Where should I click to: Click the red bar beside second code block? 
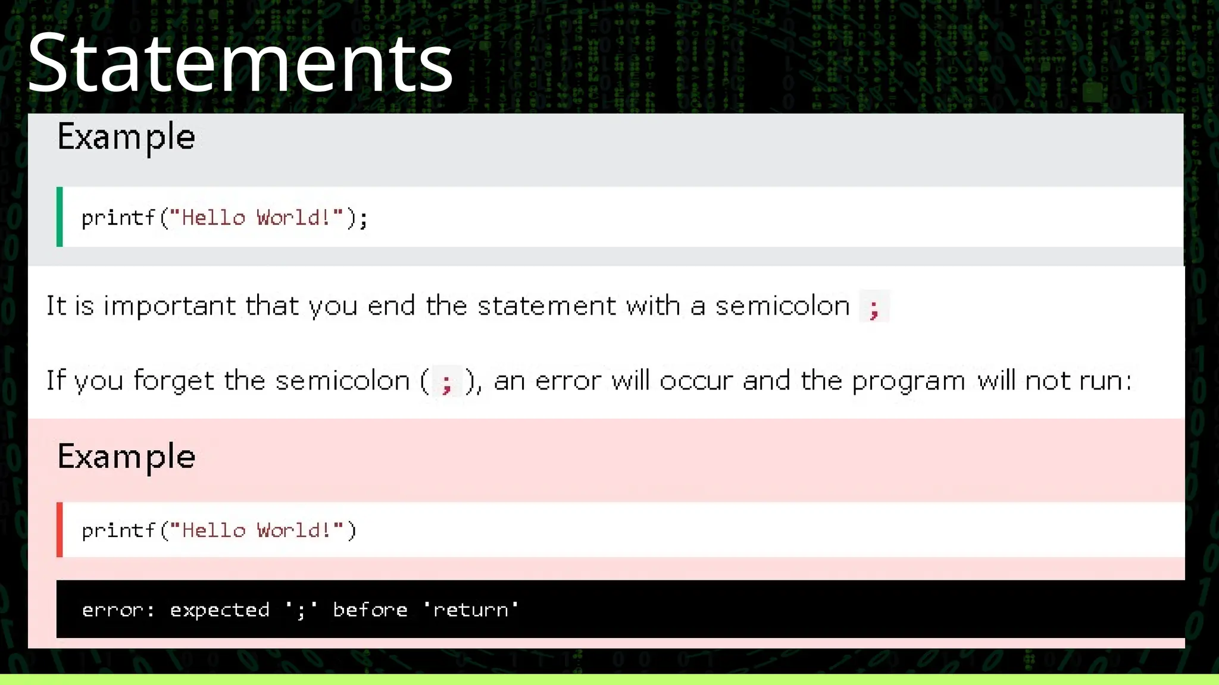60,530
